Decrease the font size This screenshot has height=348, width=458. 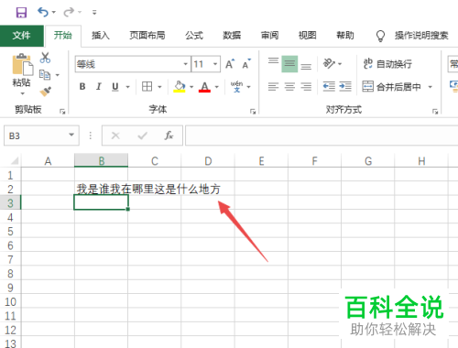tap(246, 64)
